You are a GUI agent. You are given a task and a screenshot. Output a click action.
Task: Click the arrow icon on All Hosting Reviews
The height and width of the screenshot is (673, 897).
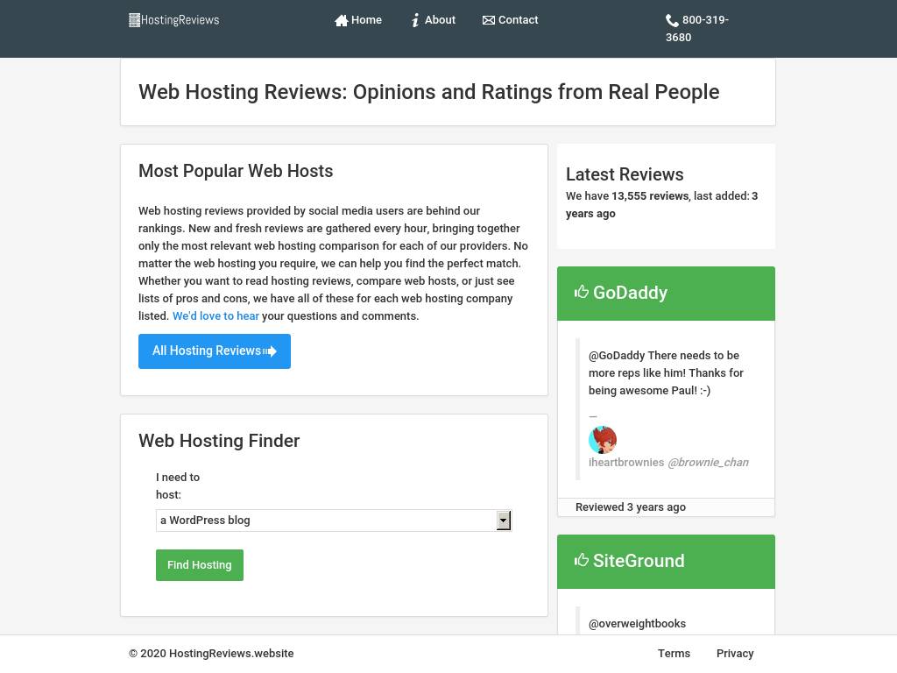(271, 351)
